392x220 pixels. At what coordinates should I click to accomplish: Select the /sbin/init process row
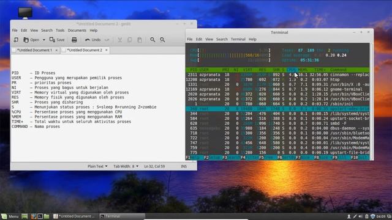277,104
